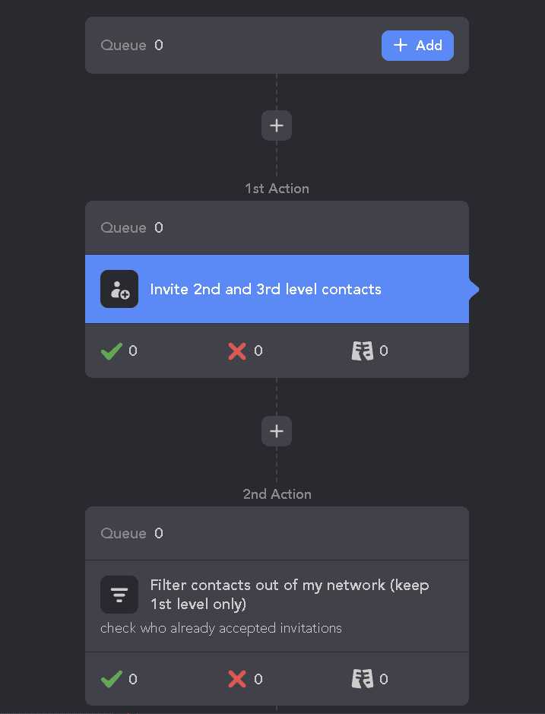The height and width of the screenshot is (714, 545).
Task: Click arrow pointer on selected invite action
Action: (474, 289)
